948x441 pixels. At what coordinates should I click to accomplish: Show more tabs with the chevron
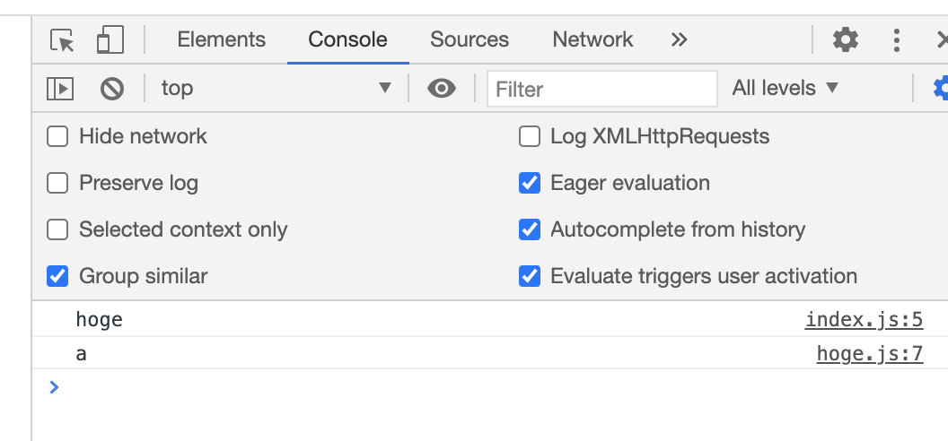pos(679,40)
